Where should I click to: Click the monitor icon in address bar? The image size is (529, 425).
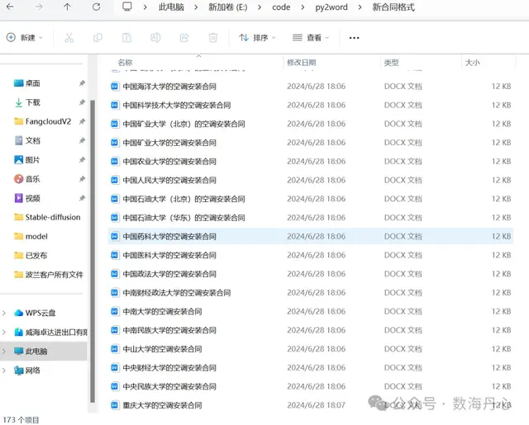(126, 7)
